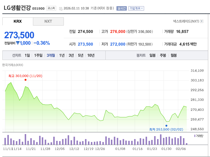Show the 월봉 candlestick chart
Viewport: 210px width, 157px height.
174,55
